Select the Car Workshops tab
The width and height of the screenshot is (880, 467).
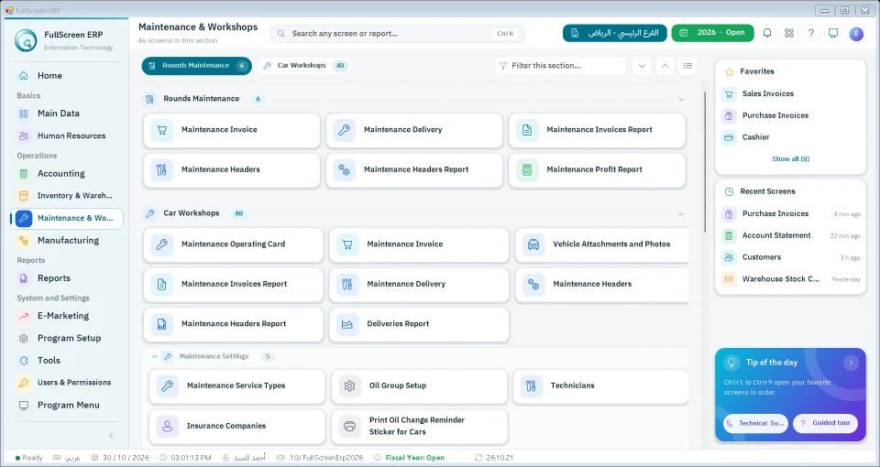(x=304, y=66)
